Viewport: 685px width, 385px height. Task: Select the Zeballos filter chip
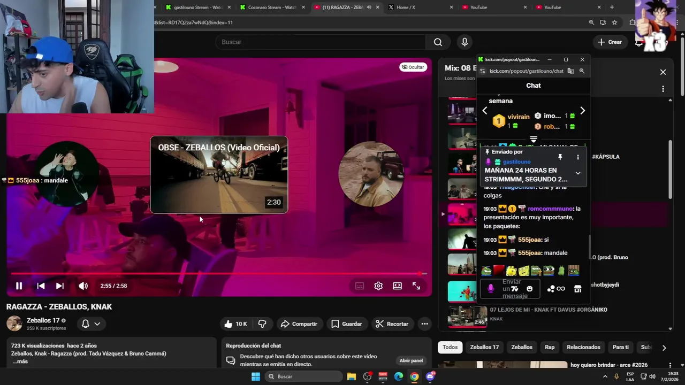tap(522, 348)
